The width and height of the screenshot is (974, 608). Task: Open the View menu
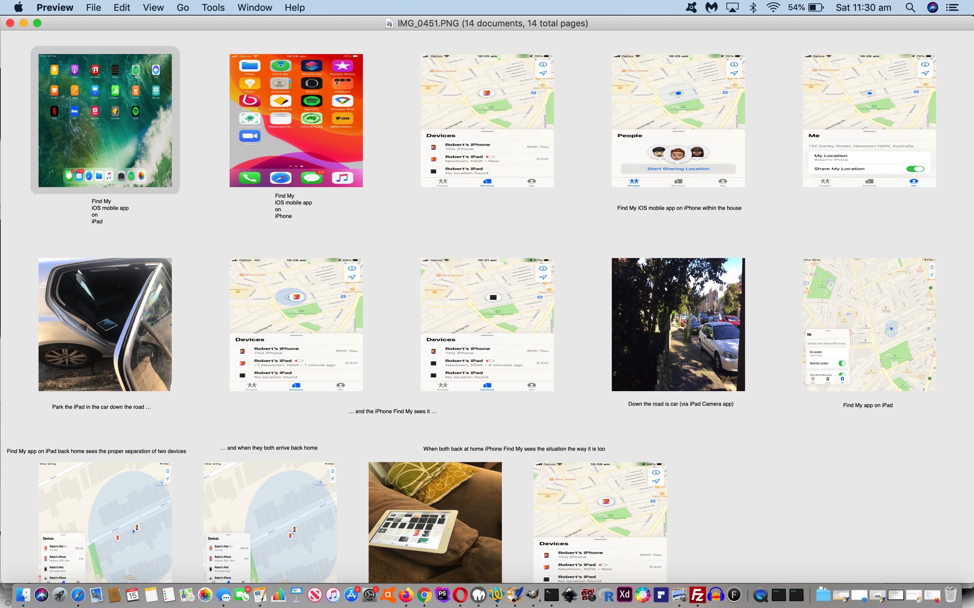(153, 7)
